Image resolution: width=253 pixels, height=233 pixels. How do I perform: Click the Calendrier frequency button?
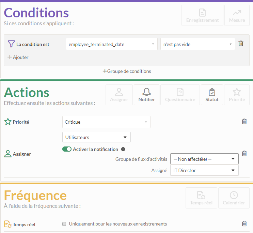click(234, 198)
